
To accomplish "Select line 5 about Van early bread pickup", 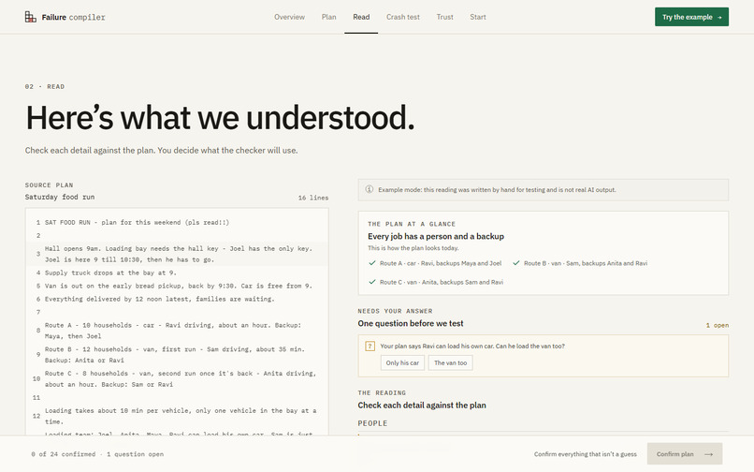I will [177, 286].
